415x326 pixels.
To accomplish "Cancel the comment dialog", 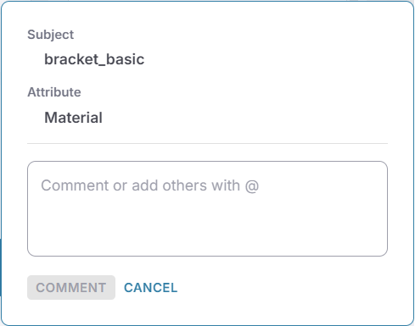I will pos(150,288).
